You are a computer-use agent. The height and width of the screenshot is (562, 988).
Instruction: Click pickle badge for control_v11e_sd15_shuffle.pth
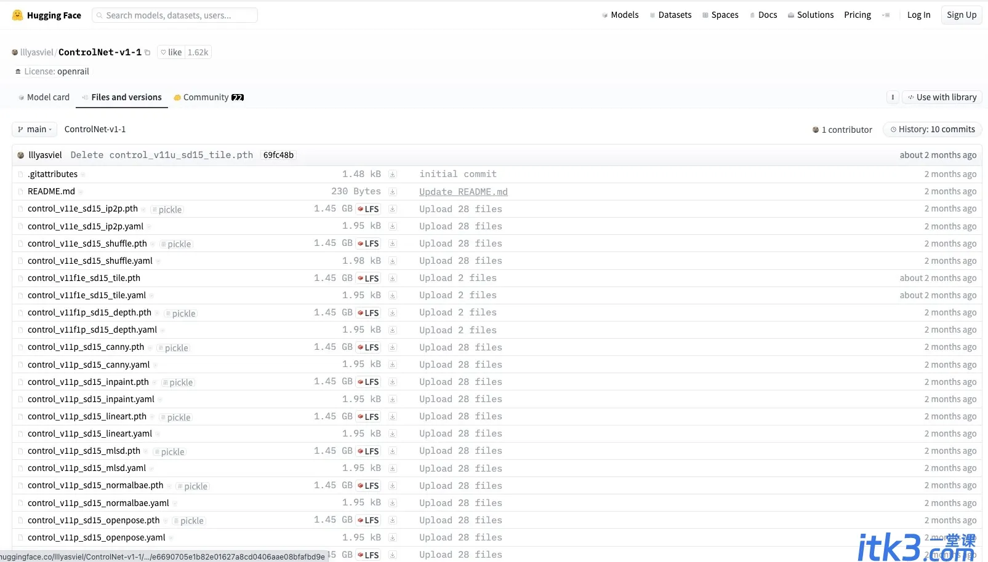176,244
